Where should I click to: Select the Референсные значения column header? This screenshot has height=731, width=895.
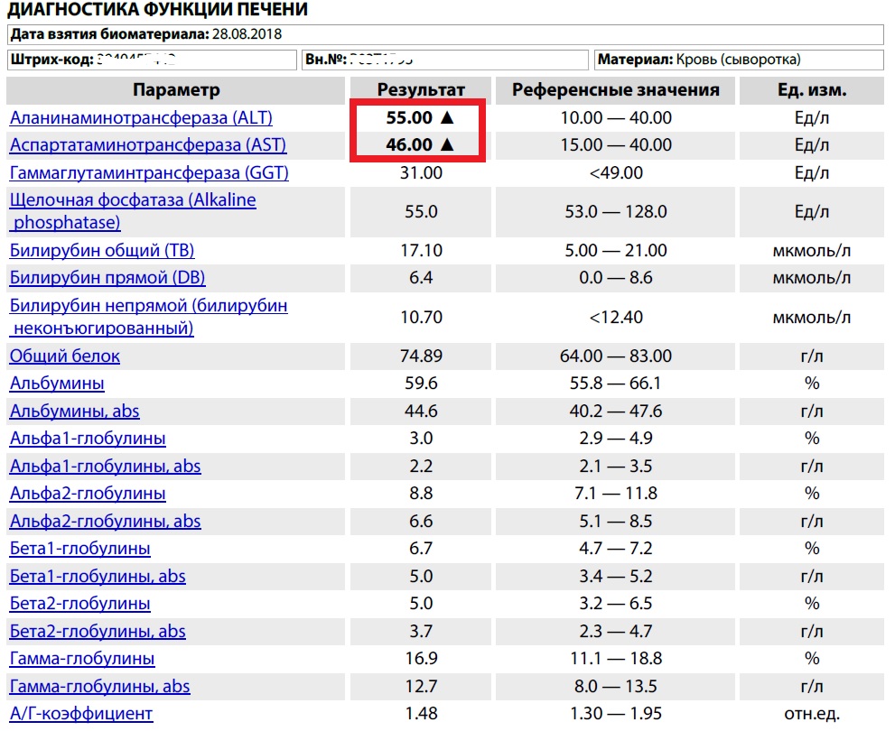615,90
